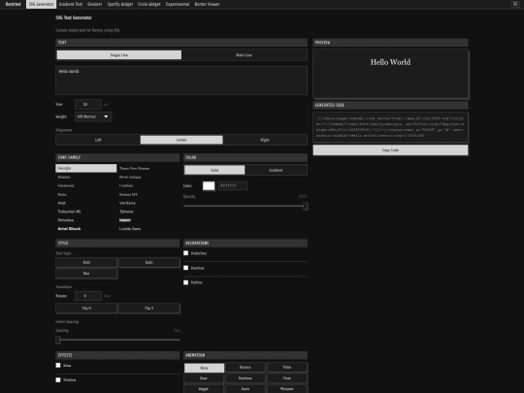Click the Opacity slider handle

coord(305,206)
